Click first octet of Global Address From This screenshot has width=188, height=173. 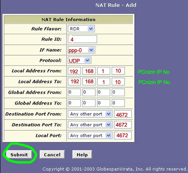click(74, 93)
